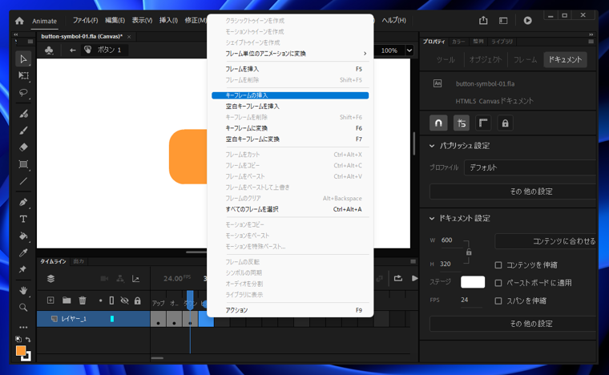
Task: Select the Eyedropper tool
Action: coord(23,252)
